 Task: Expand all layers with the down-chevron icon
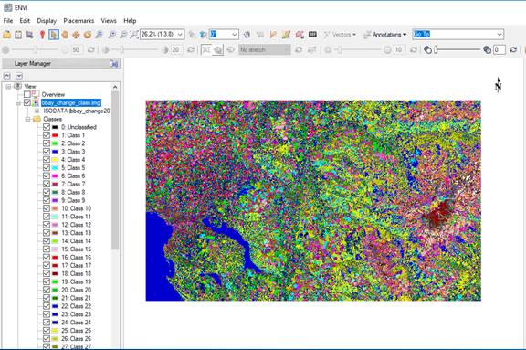pos(19,76)
